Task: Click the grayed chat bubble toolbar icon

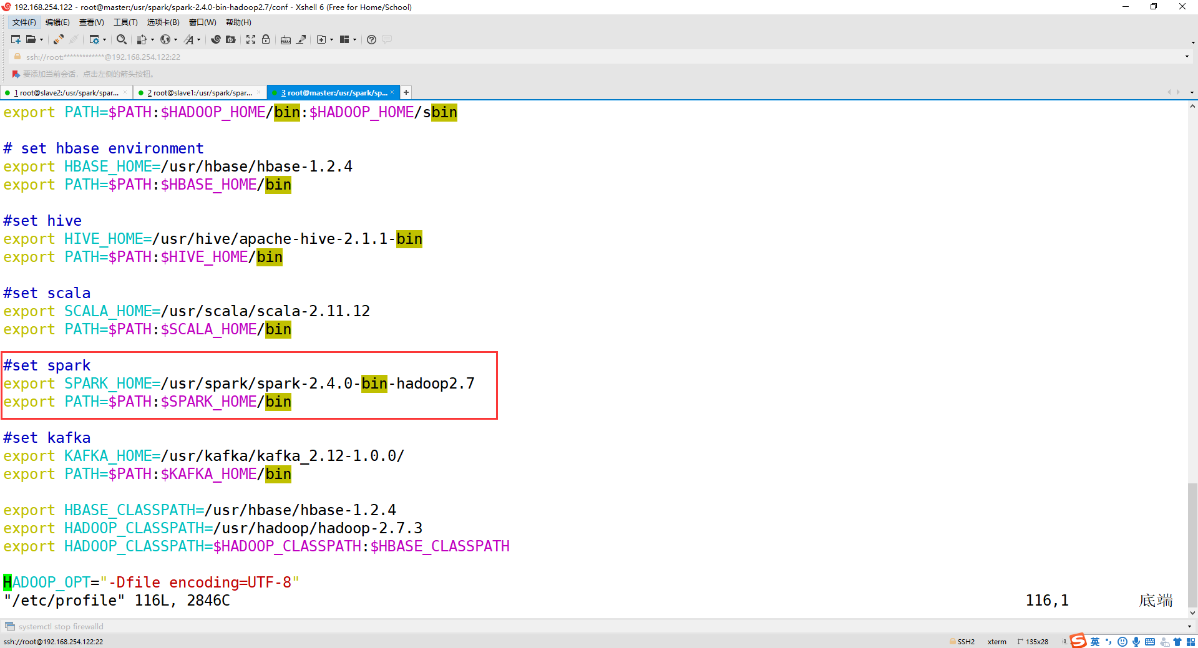Action: [x=387, y=39]
